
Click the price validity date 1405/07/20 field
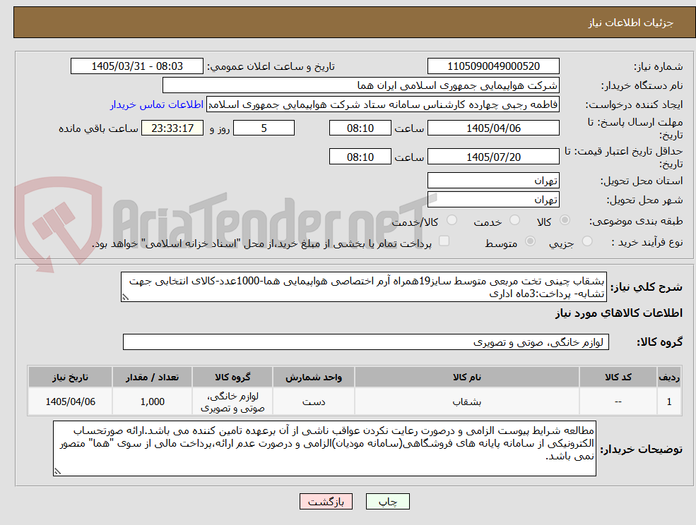(x=493, y=157)
